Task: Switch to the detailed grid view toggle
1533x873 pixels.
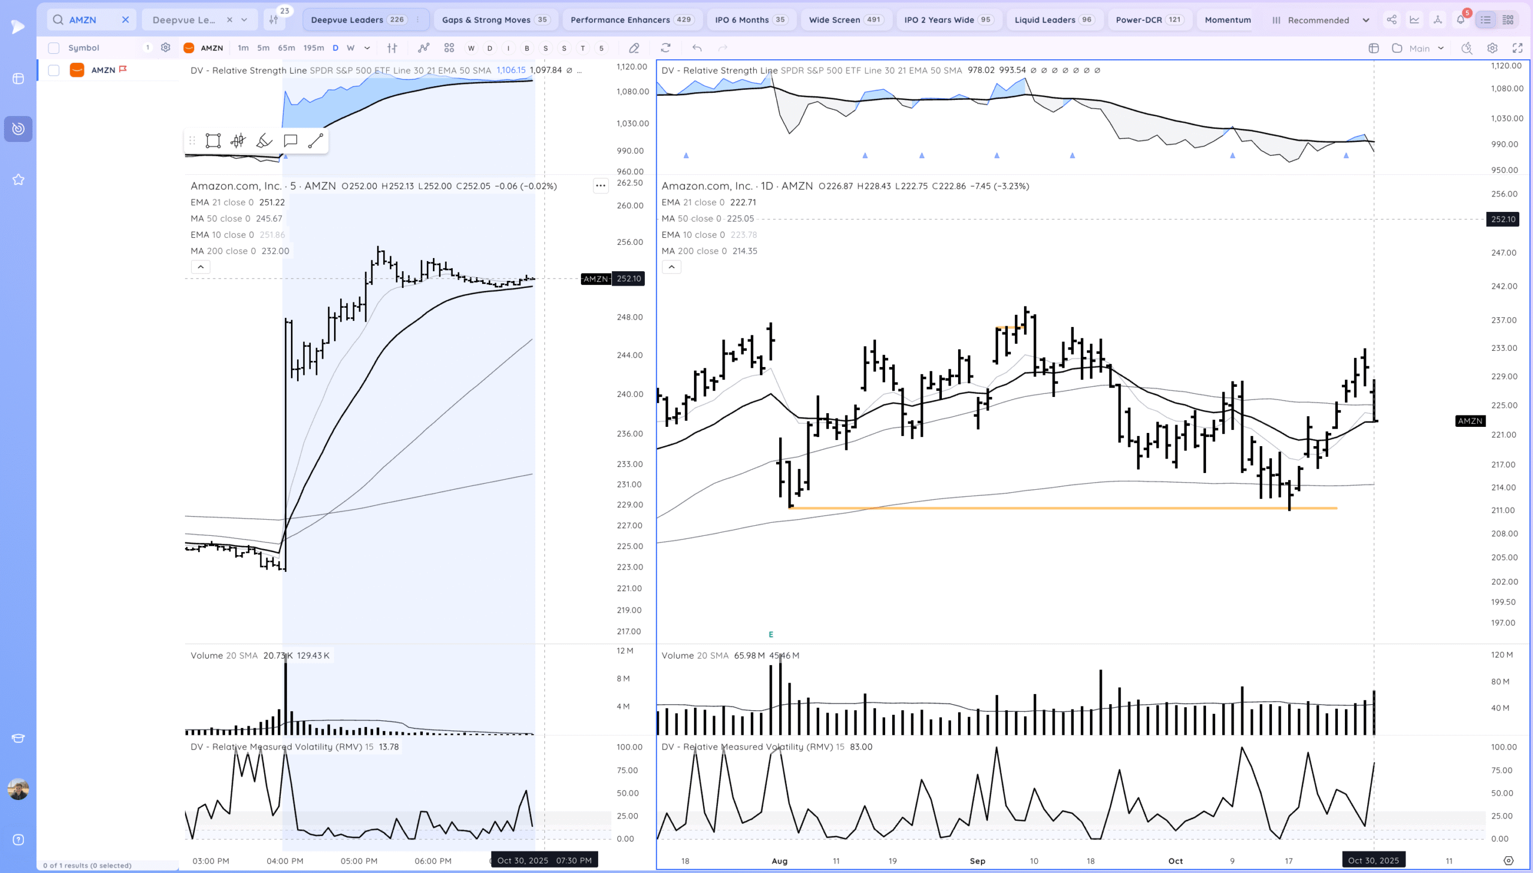Action: pos(1508,20)
